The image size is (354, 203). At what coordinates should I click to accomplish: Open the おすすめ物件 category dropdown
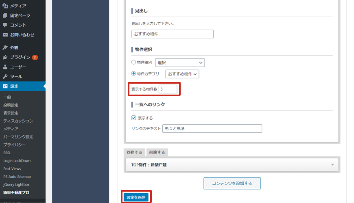tap(182, 74)
